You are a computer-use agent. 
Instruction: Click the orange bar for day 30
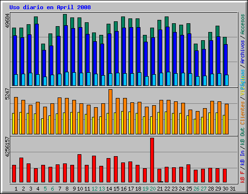(227, 119)
